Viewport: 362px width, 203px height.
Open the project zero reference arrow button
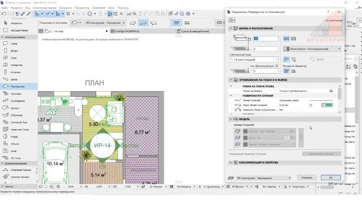click(277, 66)
